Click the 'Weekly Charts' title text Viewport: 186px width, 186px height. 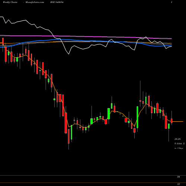[10, 2]
